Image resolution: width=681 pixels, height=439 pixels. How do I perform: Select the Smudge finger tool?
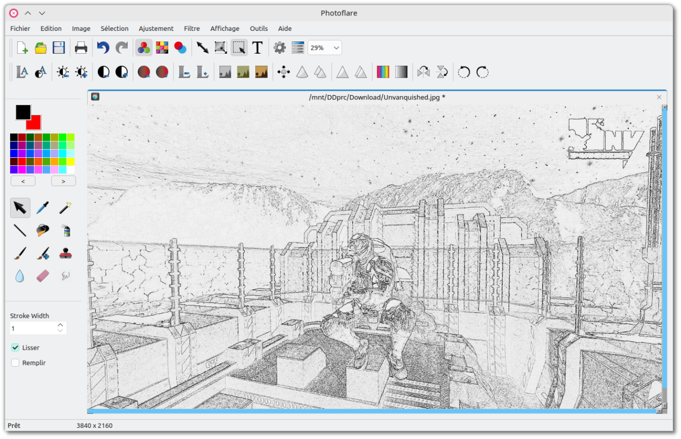click(x=65, y=276)
